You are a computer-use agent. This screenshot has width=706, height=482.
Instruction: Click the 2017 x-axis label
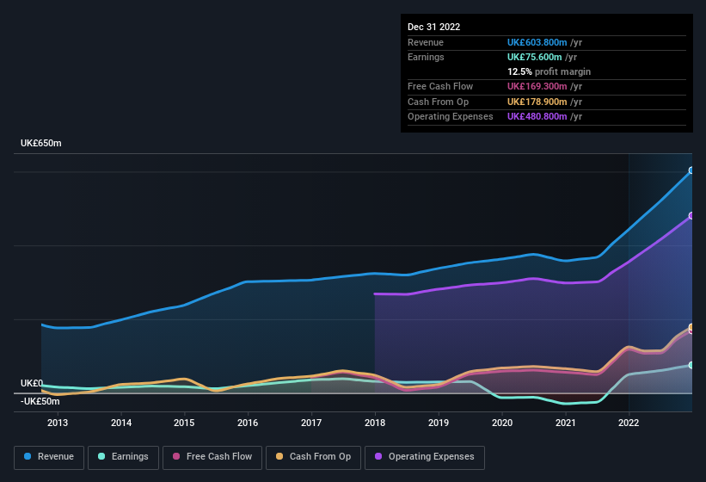click(x=311, y=423)
